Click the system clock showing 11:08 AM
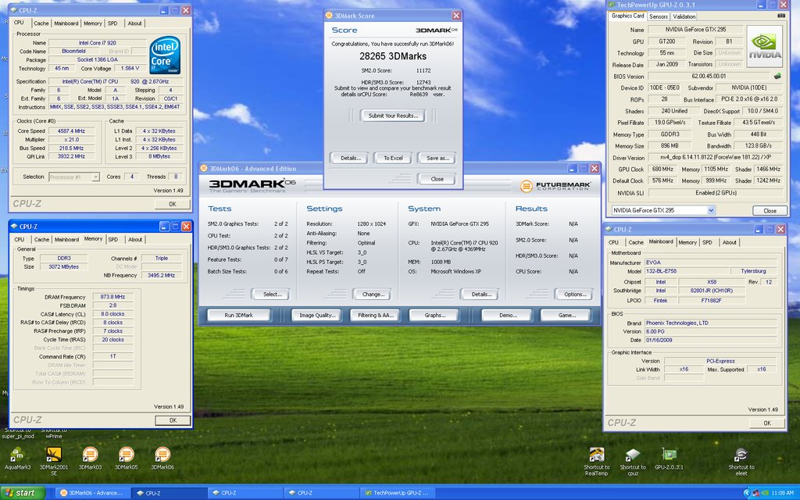Image resolution: width=800 pixels, height=500 pixels. [783, 493]
